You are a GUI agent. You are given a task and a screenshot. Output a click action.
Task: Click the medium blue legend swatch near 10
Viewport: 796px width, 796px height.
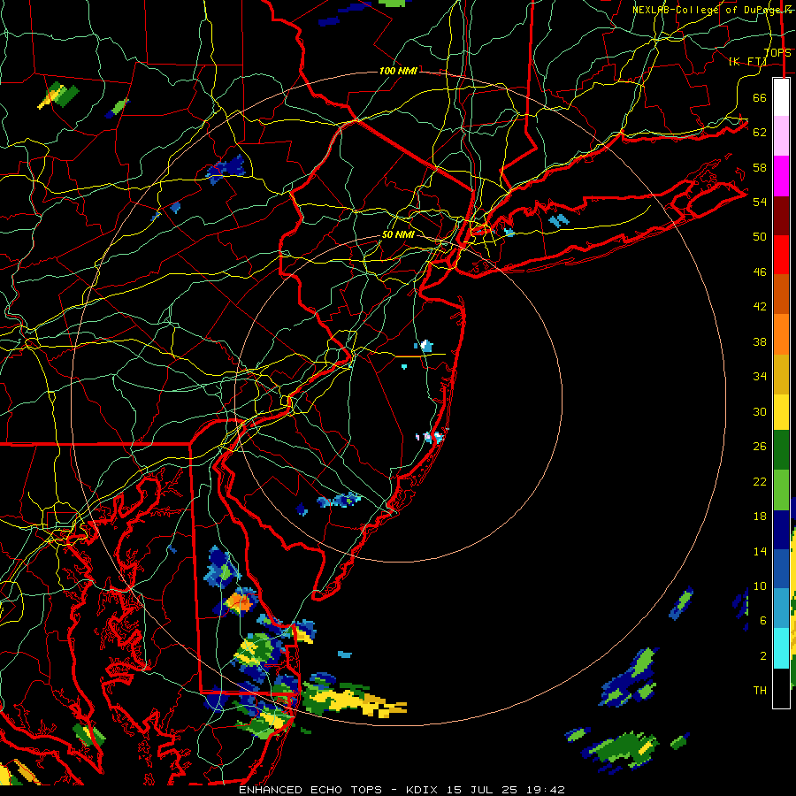point(781,569)
